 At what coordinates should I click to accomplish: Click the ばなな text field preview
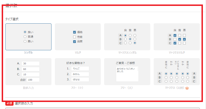click(80, 80)
